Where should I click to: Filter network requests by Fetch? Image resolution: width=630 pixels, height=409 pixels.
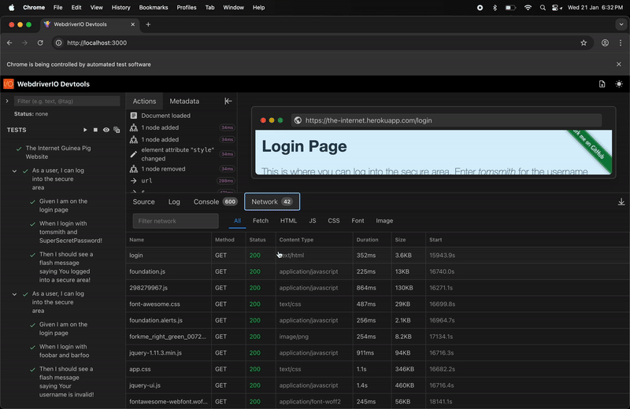(x=260, y=221)
